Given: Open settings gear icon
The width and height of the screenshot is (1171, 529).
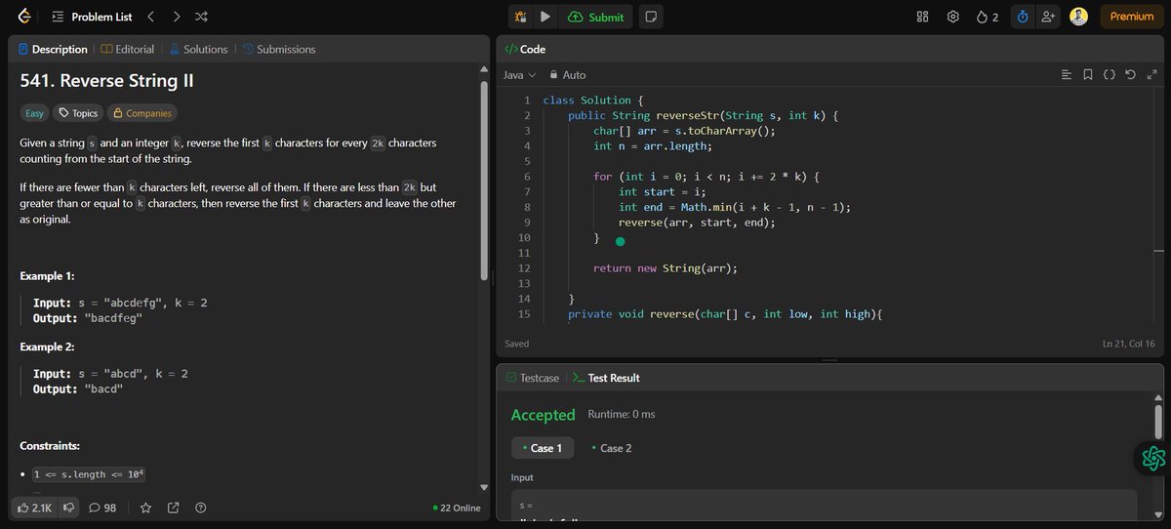Looking at the screenshot, I should click(x=953, y=17).
